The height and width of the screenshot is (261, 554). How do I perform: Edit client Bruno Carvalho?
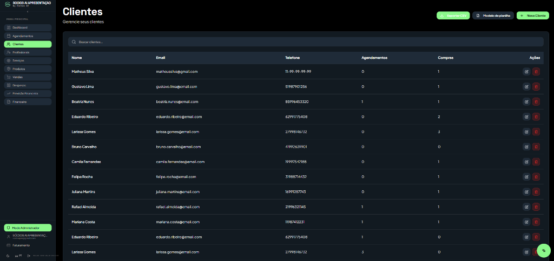pyautogui.click(x=526, y=147)
